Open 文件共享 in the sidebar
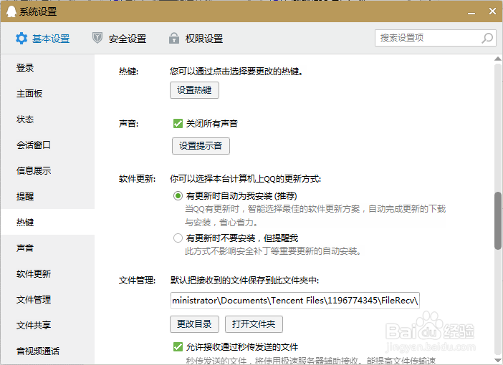Screen dimensions: 503x365 tap(47, 325)
